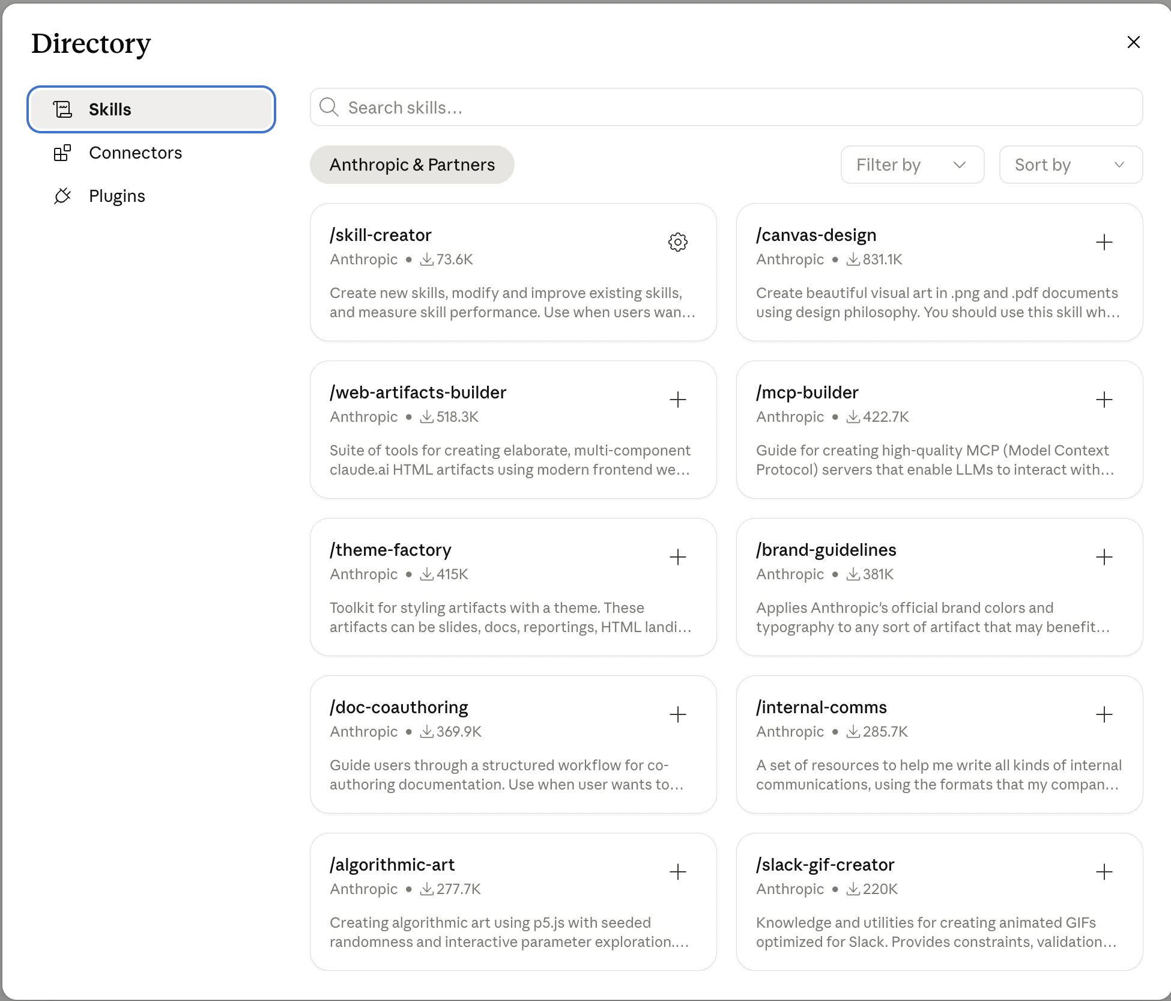
Task: Add the doc-coauthoring skill
Action: pos(678,714)
